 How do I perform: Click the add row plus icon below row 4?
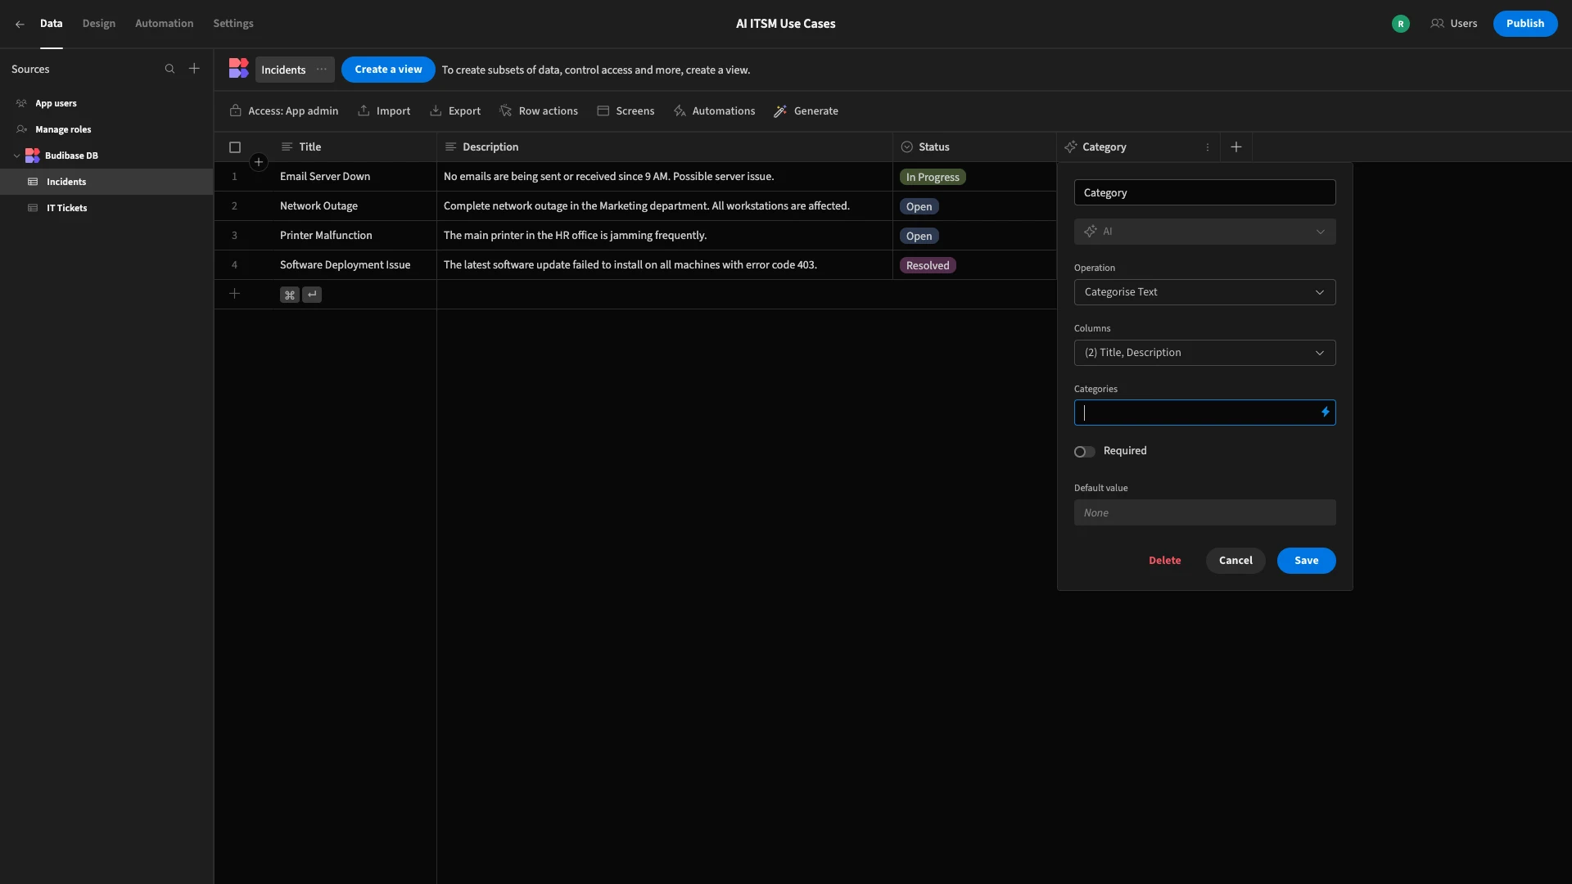[234, 294]
